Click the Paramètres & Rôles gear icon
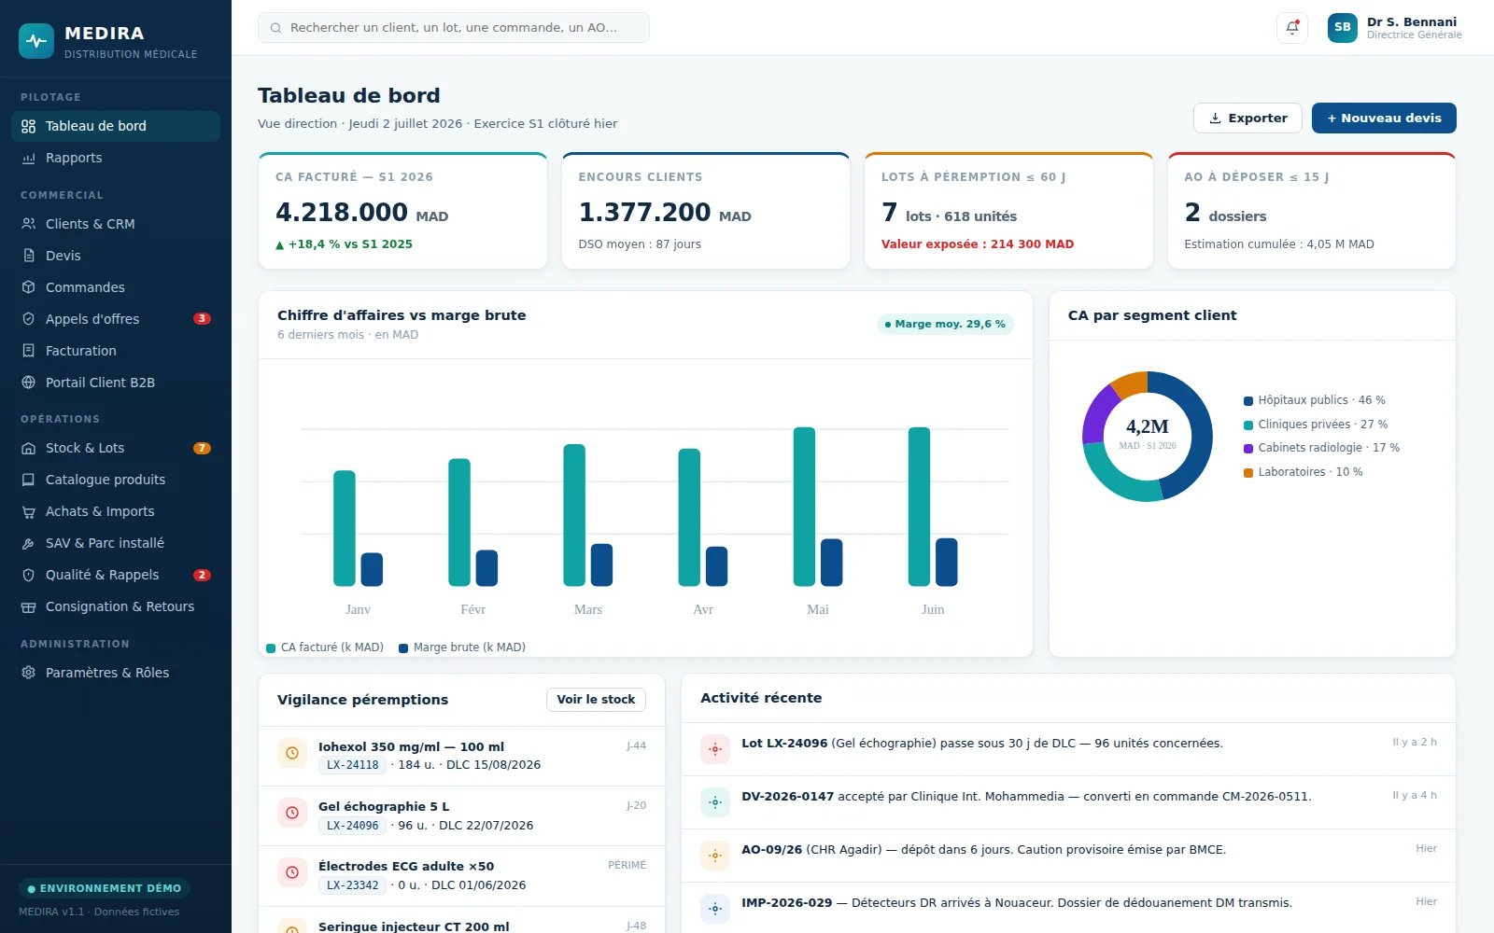1494x933 pixels. pos(29,673)
